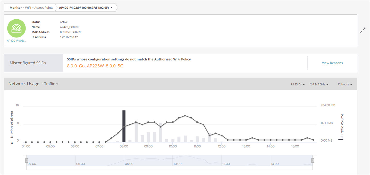This screenshot has width=370, height=175.
Task: Toggle Traffic Volume legend marker
Action: (341, 139)
